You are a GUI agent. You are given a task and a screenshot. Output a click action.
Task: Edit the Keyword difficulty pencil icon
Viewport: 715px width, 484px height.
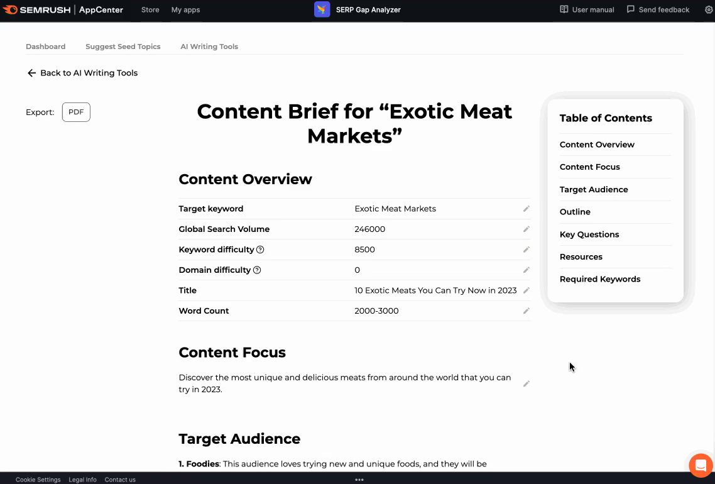pos(527,250)
